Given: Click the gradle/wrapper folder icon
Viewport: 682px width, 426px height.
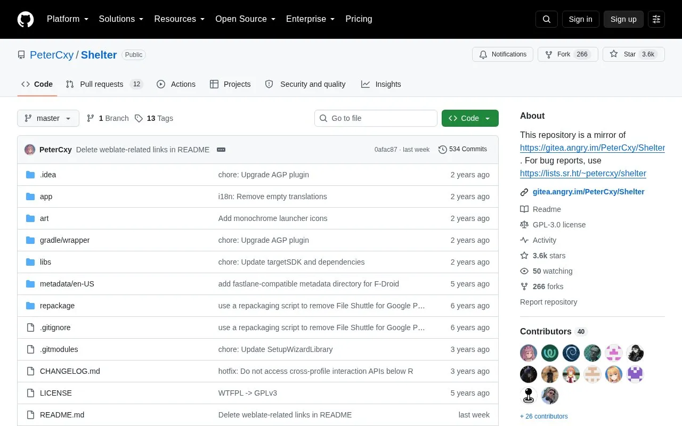Looking at the screenshot, I should [30, 240].
